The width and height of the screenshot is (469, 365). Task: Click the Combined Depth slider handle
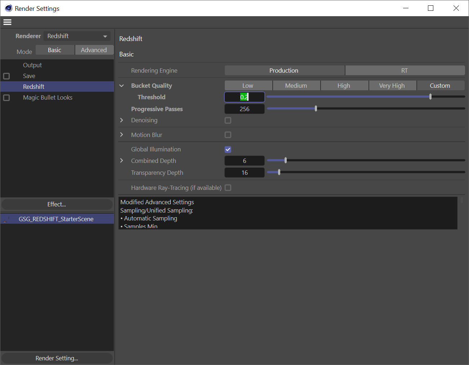286,160
